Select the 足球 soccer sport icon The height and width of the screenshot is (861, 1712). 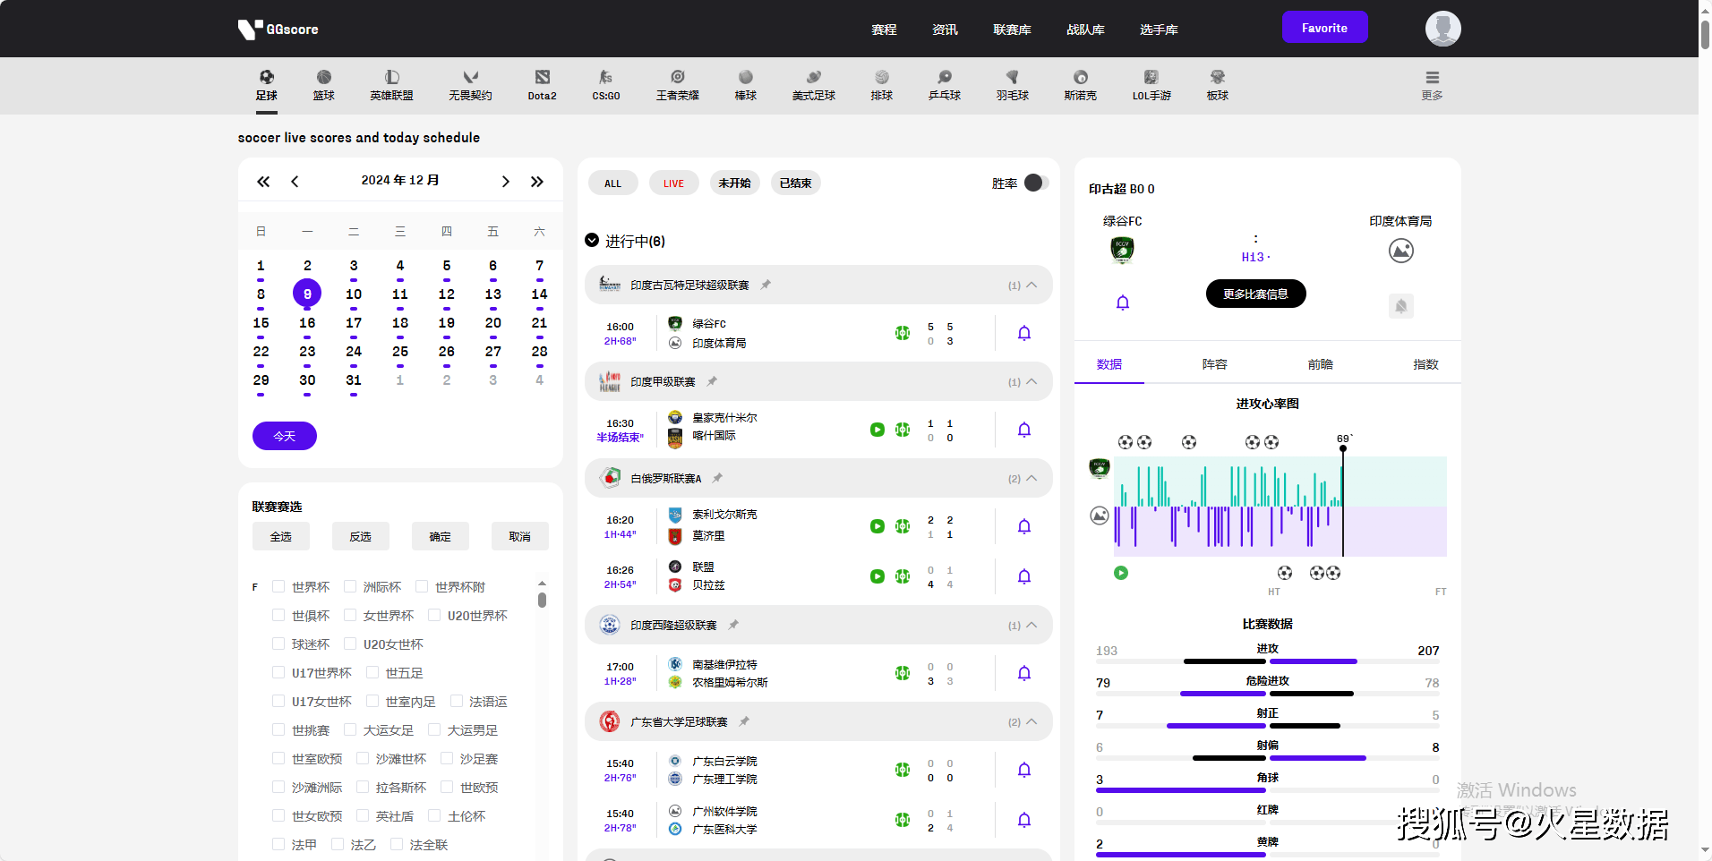pyautogui.click(x=266, y=85)
